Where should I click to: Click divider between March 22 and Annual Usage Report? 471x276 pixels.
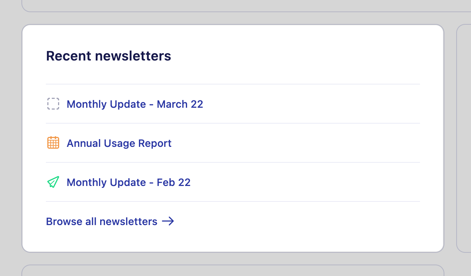[x=233, y=123]
